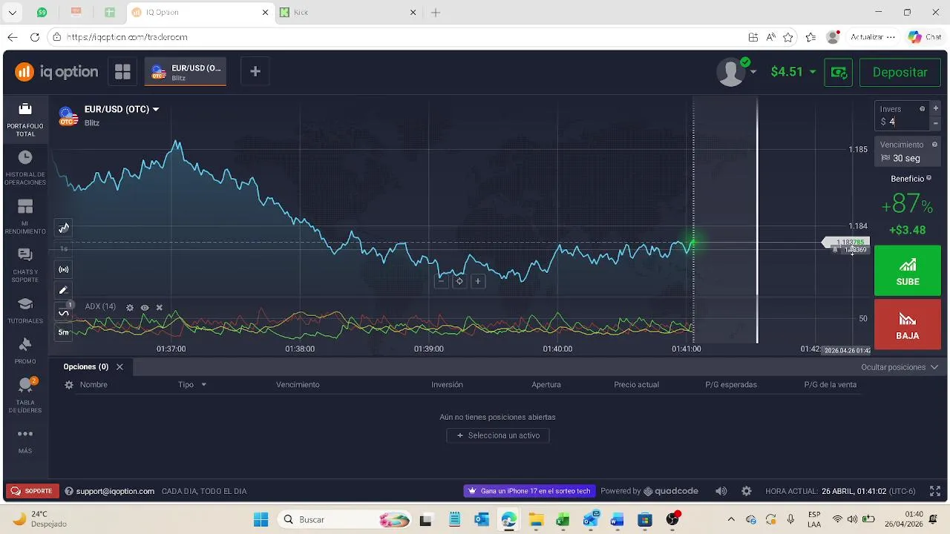Decrease the investment with minus stepper
The image size is (950, 534).
click(935, 123)
